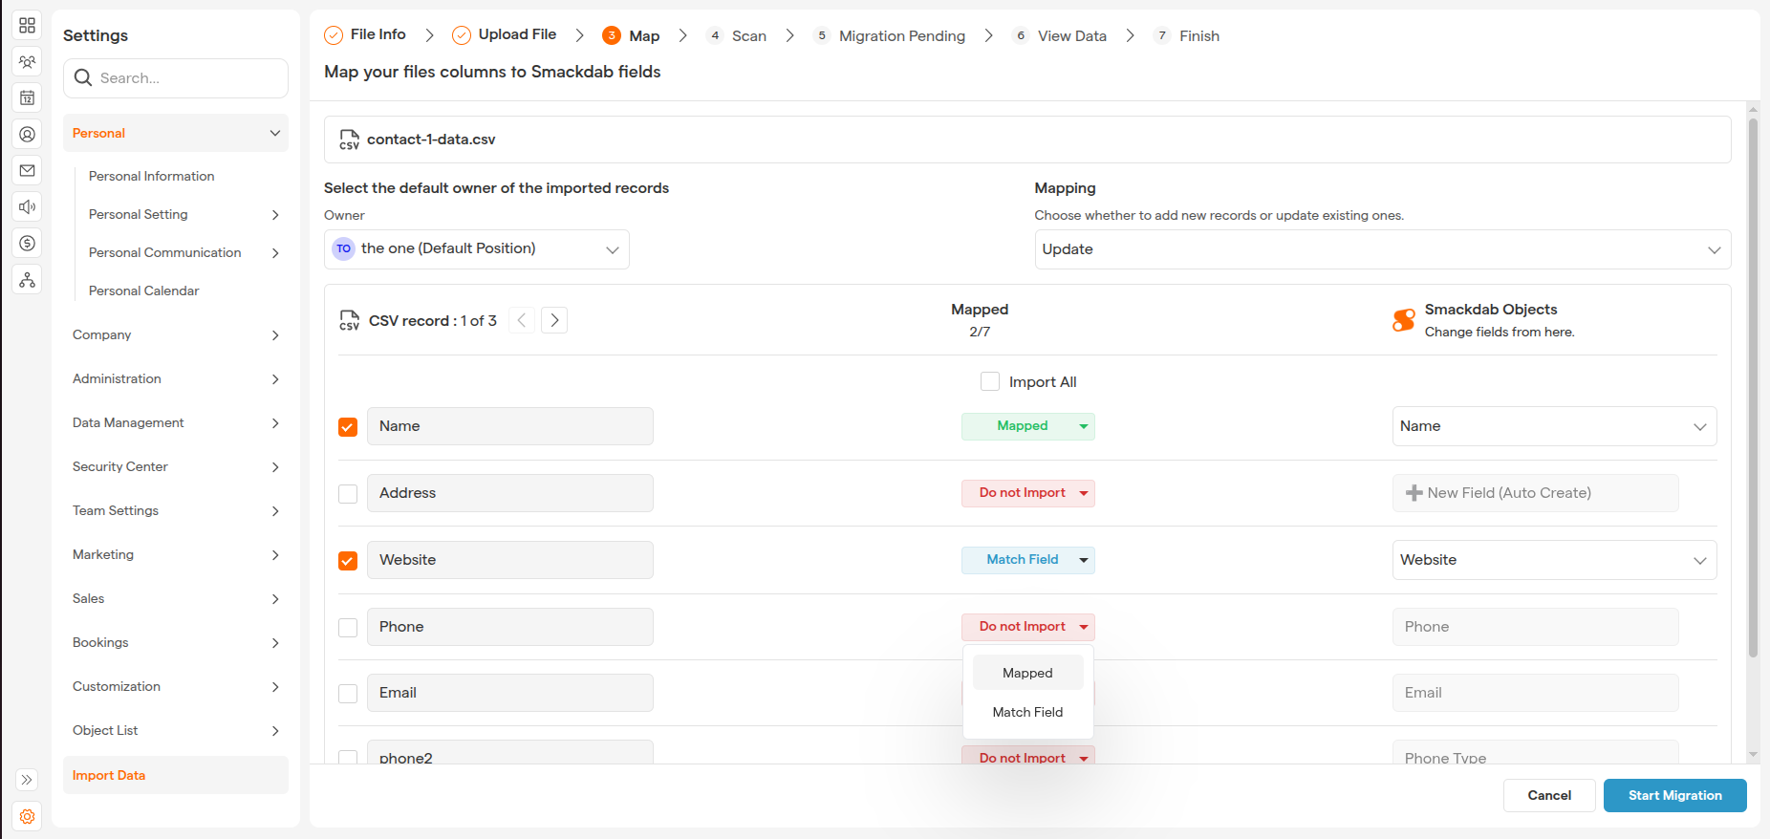This screenshot has height=839, width=1770.
Task: Uncheck the Name column checkbox
Action: pos(348,427)
